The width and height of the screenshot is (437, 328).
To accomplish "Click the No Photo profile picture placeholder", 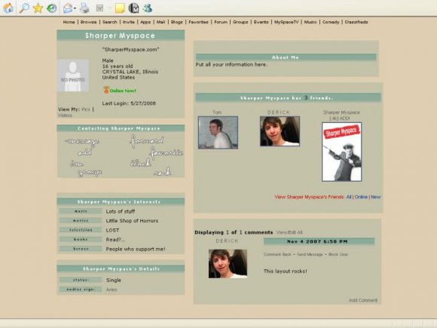I will [x=73, y=75].
